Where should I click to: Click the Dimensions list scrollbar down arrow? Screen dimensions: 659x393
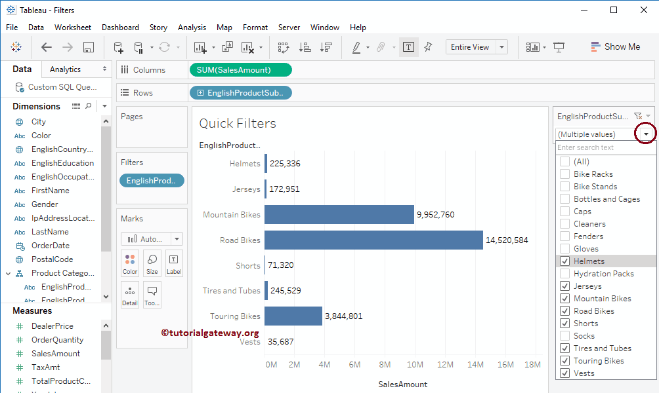(106, 297)
